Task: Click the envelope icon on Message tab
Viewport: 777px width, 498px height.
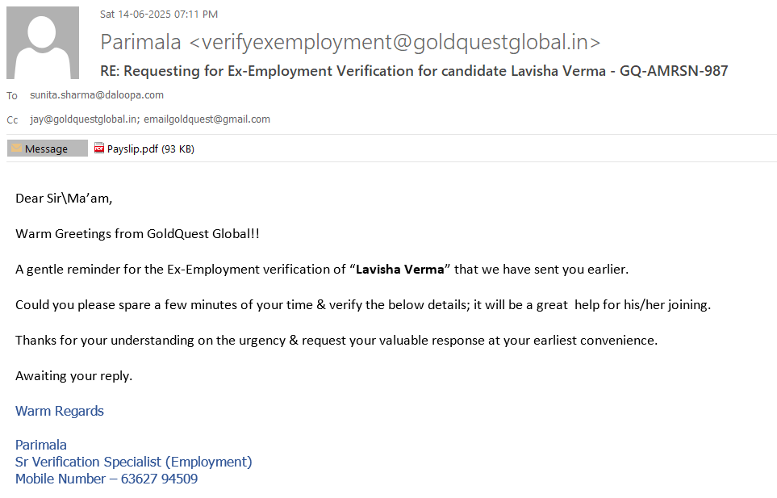Action: point(16,149)
